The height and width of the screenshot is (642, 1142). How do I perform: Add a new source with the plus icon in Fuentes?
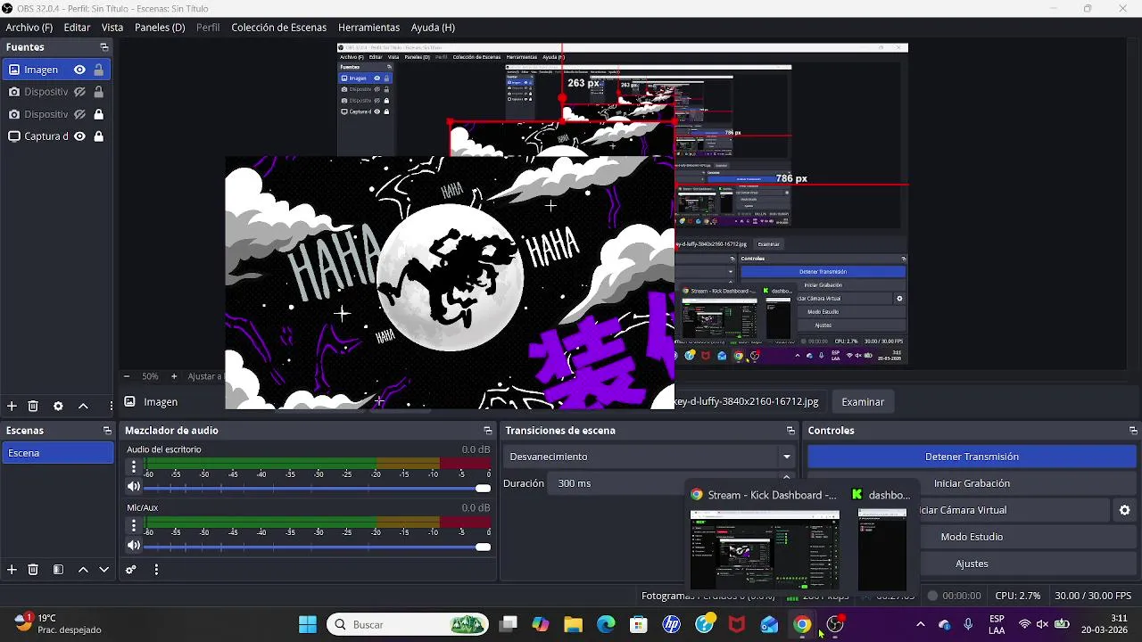[12, 406]
